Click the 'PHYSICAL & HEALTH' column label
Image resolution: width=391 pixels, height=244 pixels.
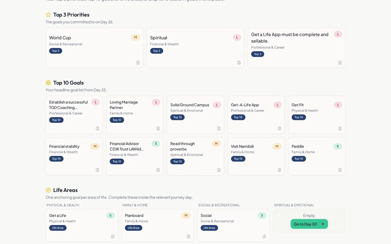63,205
